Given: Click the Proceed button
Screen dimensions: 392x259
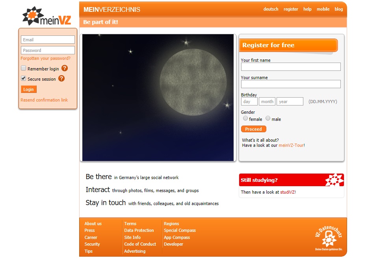Looking at the screenshot, I should (253, 129).
